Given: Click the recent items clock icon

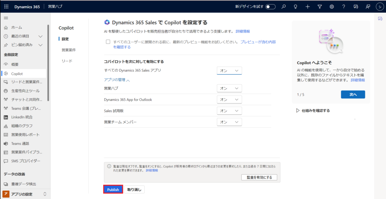Looking at the screenshot, I should [6, 36].
